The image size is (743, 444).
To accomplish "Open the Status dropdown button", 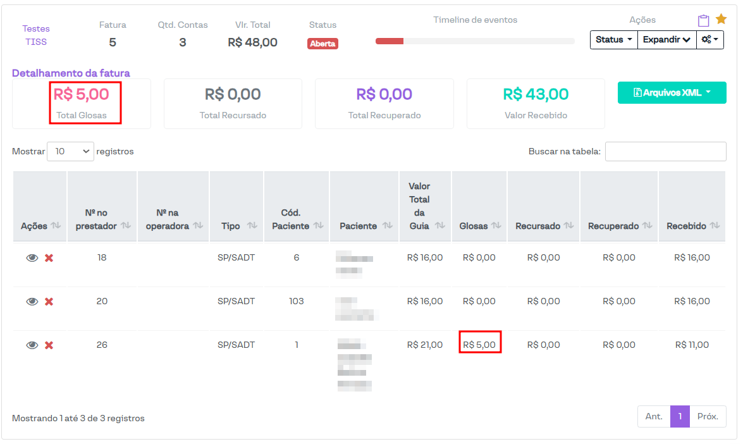I will [613, 40].
